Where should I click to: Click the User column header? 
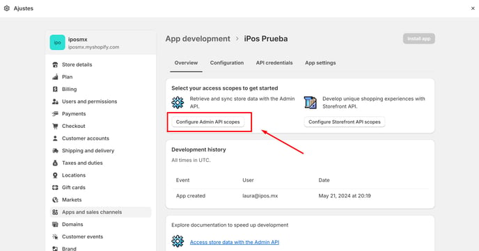tap(248, 180)
